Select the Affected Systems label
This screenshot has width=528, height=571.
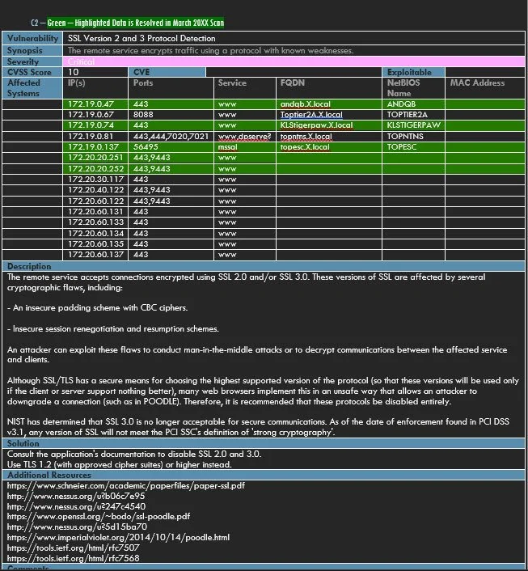(32, 88)
